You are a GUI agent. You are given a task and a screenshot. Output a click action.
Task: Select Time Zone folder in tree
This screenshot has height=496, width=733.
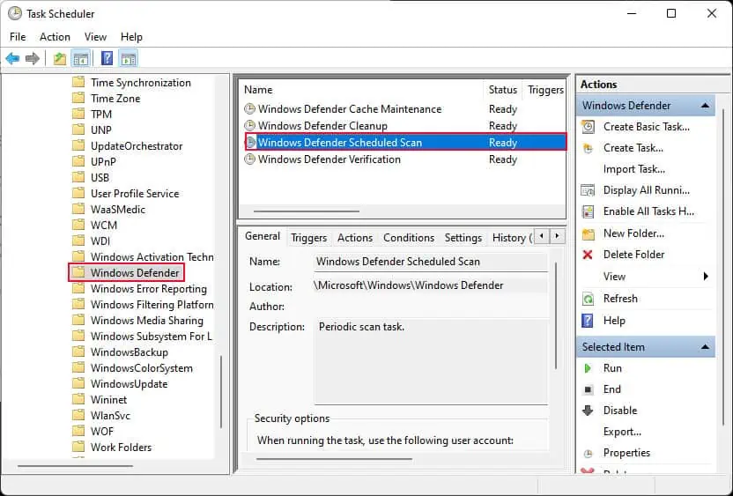[115, 99]
